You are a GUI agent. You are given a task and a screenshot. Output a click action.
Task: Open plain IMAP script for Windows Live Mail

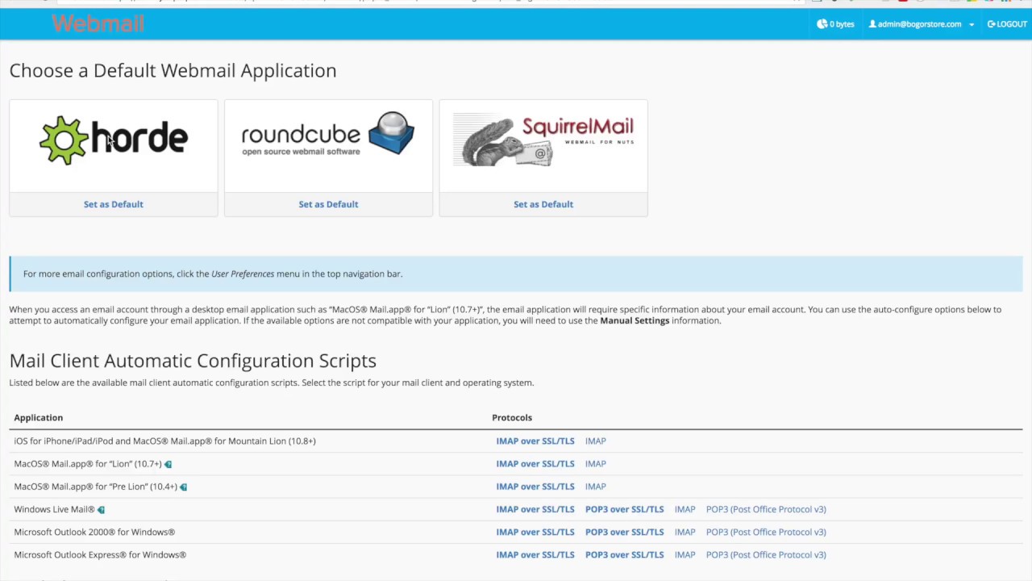tap(685, 509)
